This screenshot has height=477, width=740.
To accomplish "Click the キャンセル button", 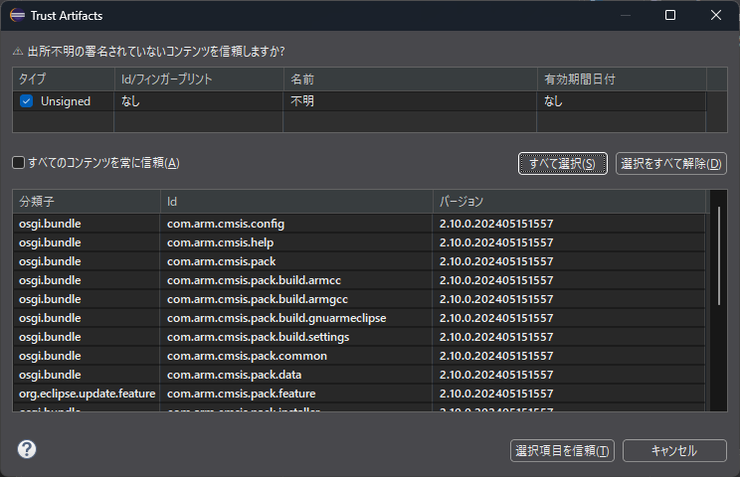I will click(x=674, y=450).
